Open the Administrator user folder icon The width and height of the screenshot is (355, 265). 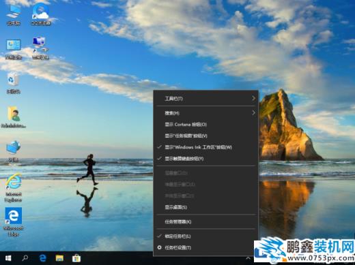[14, 117]
